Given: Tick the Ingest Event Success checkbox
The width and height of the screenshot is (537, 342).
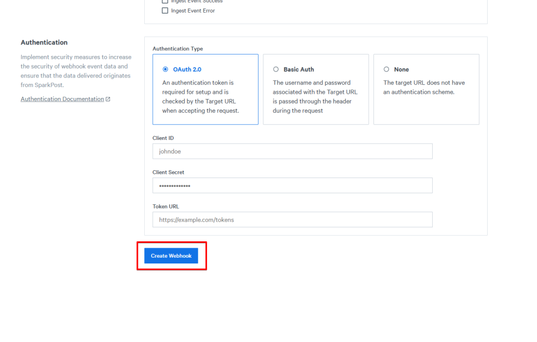Looking at the screenshot, I should pos(165,2).
